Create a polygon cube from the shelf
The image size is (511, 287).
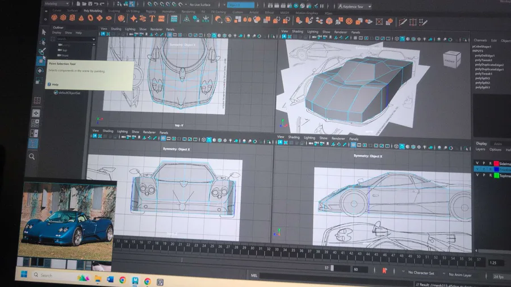coord(63,18)
